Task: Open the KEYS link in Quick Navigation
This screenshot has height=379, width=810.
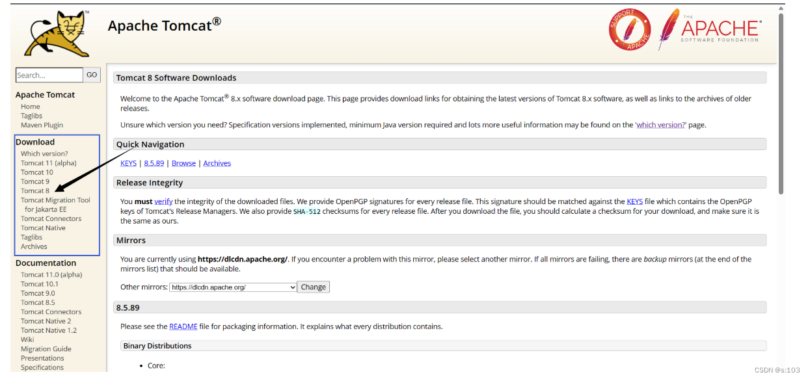Action: (x=128, y=163)
